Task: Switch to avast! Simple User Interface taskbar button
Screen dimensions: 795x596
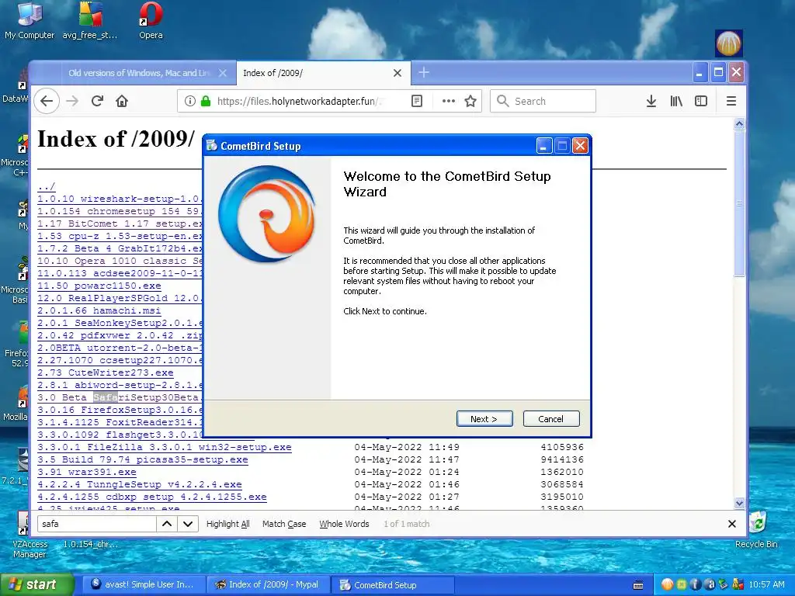Action: point(143,584)
